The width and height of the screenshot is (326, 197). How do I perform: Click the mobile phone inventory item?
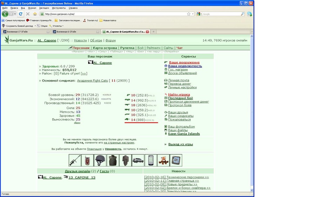(151, 160)
